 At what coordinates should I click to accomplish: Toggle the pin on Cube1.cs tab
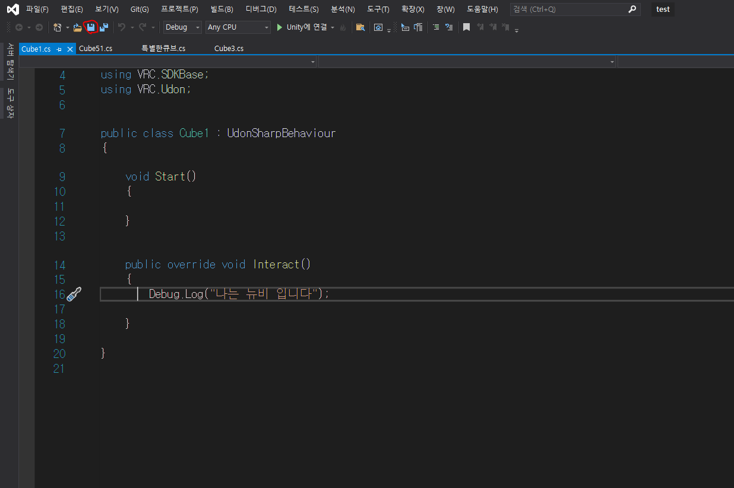click(59, 49)
